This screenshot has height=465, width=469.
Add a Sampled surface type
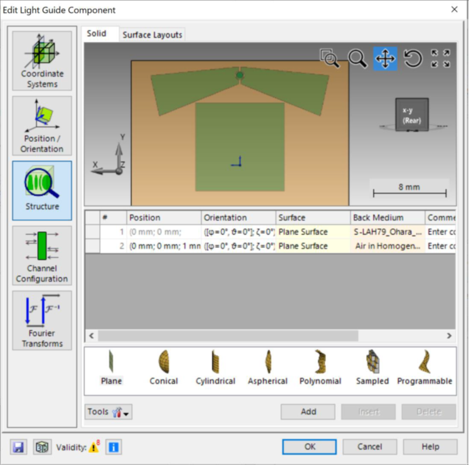372,368
